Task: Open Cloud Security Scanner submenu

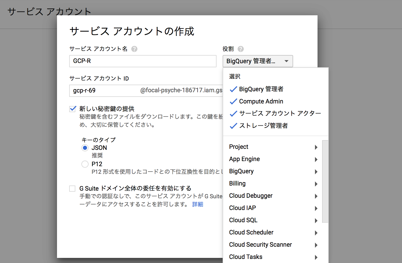Action: [273, 245]
